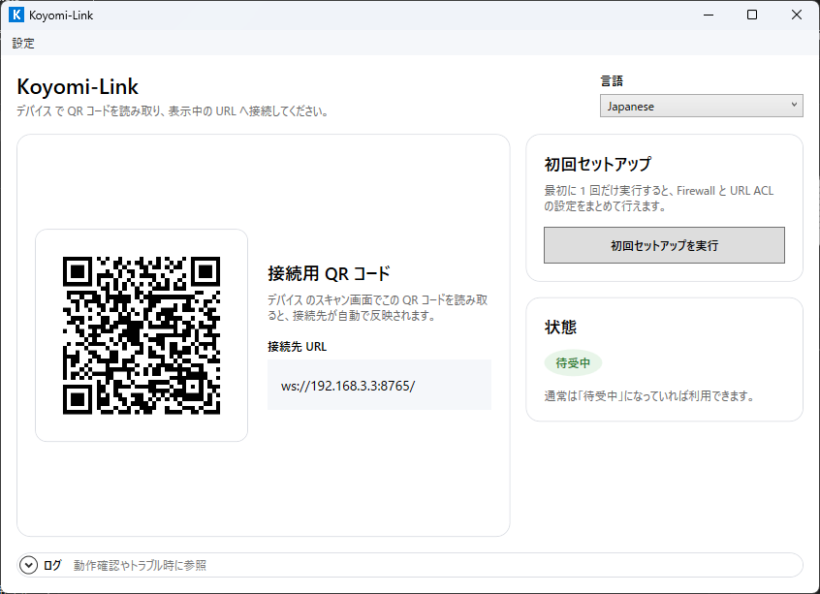
Task: Minimize the Koyomi-Link window
Action: [707, 15]
